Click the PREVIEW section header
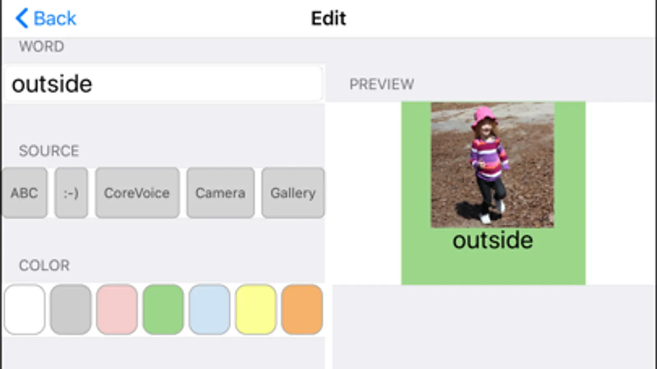 [x=381, y=84]
